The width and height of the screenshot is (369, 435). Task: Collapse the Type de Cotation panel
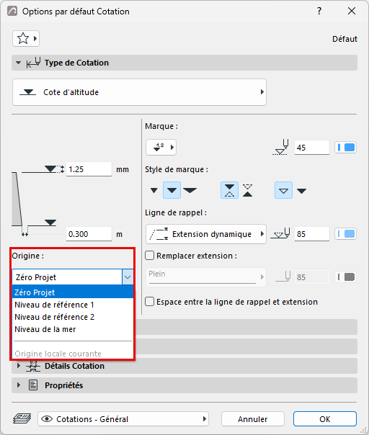point(18,63)
